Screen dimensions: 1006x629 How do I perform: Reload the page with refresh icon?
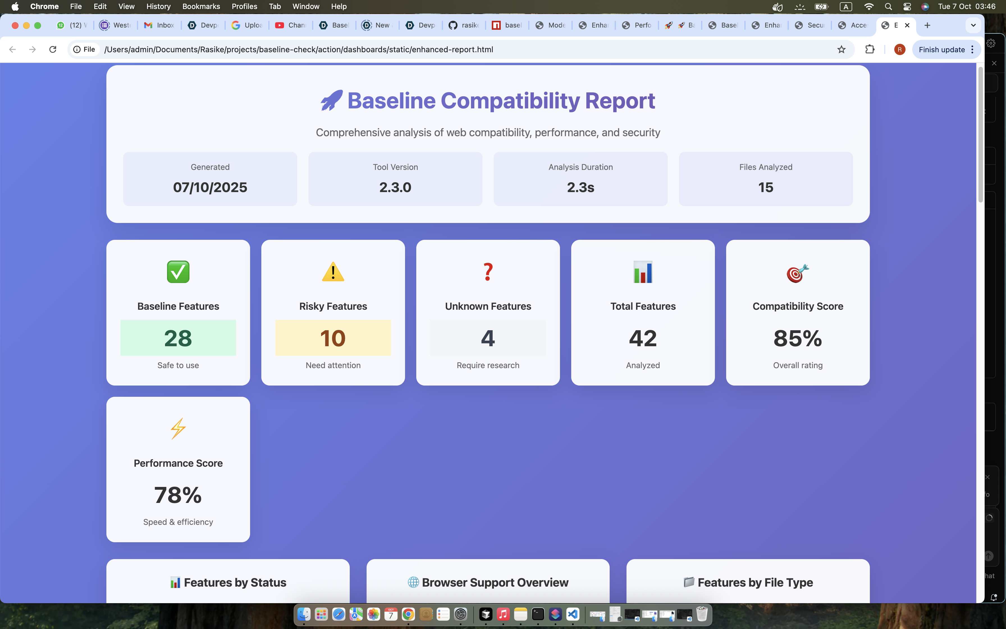pos(53,49)
